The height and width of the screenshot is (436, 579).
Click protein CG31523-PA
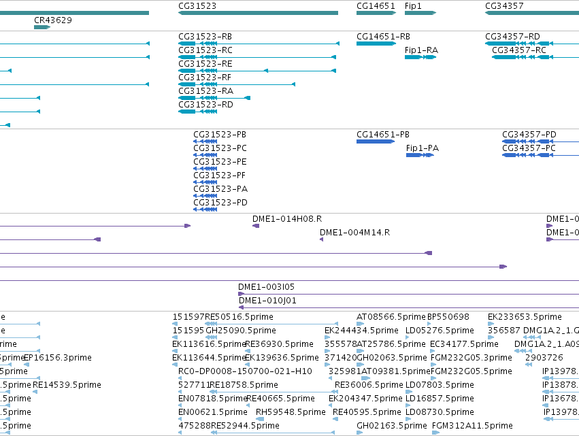tap(220, 189)
